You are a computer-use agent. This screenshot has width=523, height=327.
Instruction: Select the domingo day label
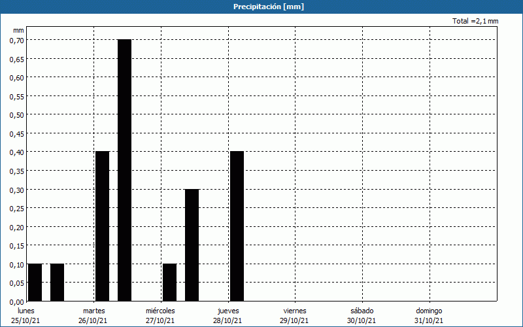pyautogui.click(x=429, y=311)
